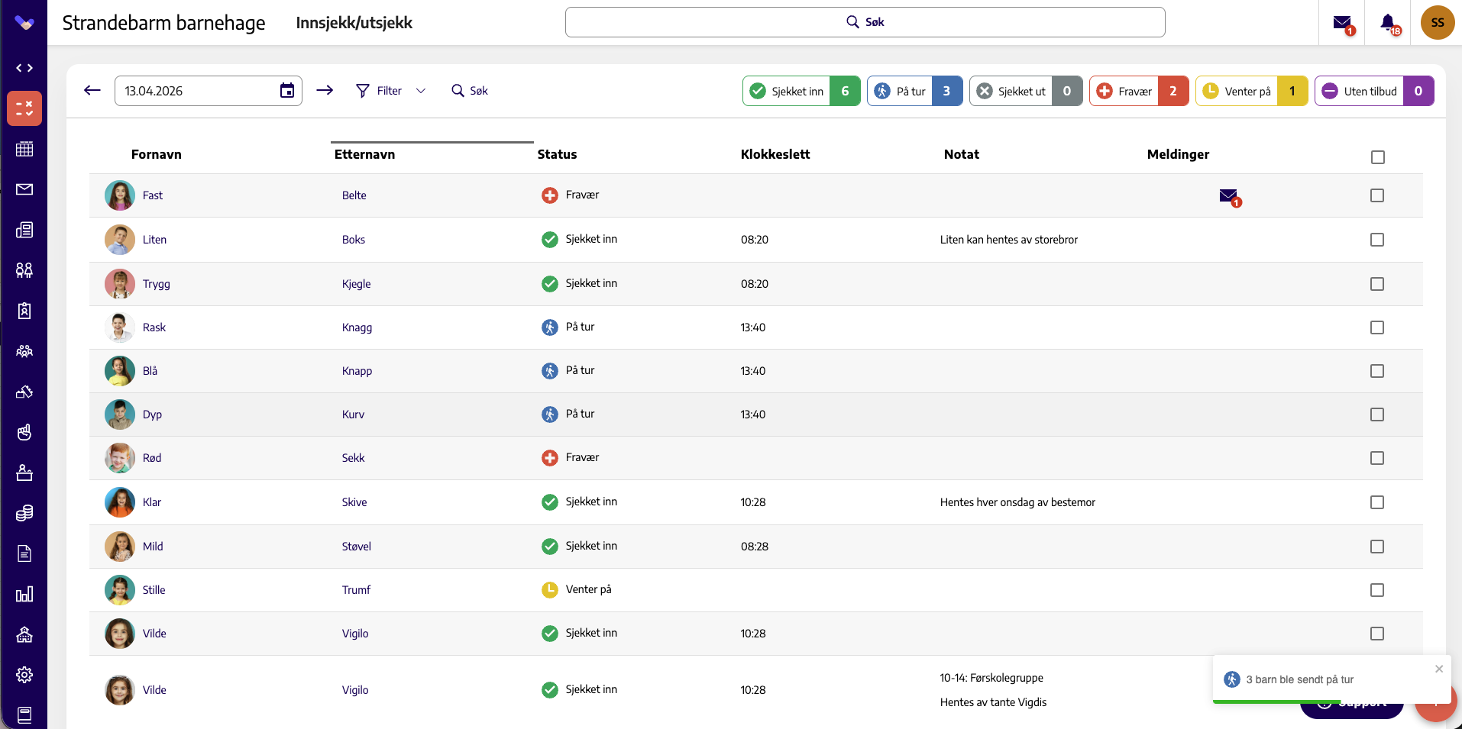Open settings gear in left sidebar
Screen dimensions: 1462x729
point(24,675)
